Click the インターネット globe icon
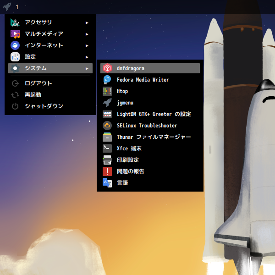 15,45
